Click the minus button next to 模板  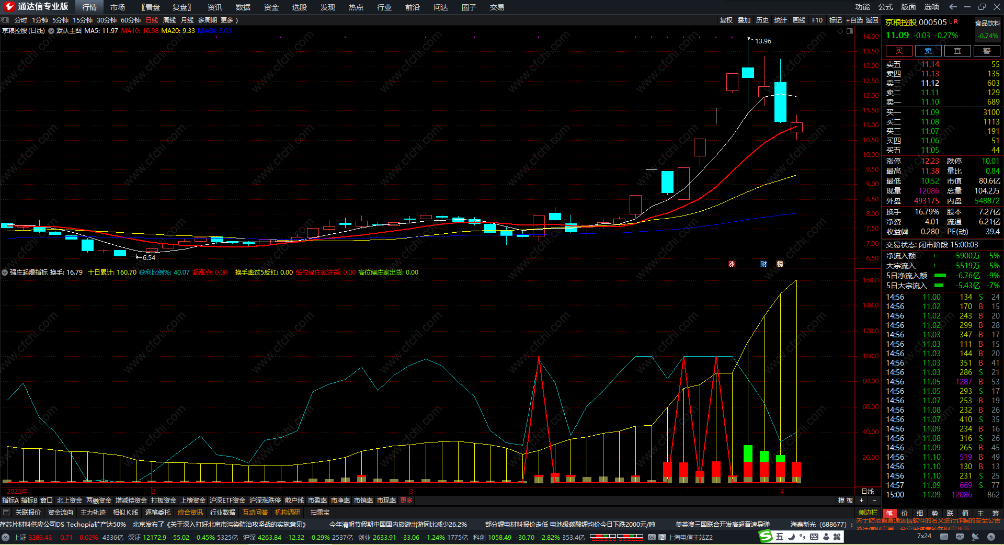pyautogui.click(x=874, y=501)
